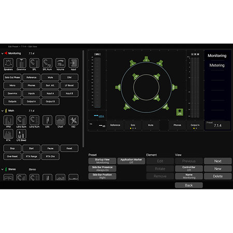Delete the current view

(218, 176)
